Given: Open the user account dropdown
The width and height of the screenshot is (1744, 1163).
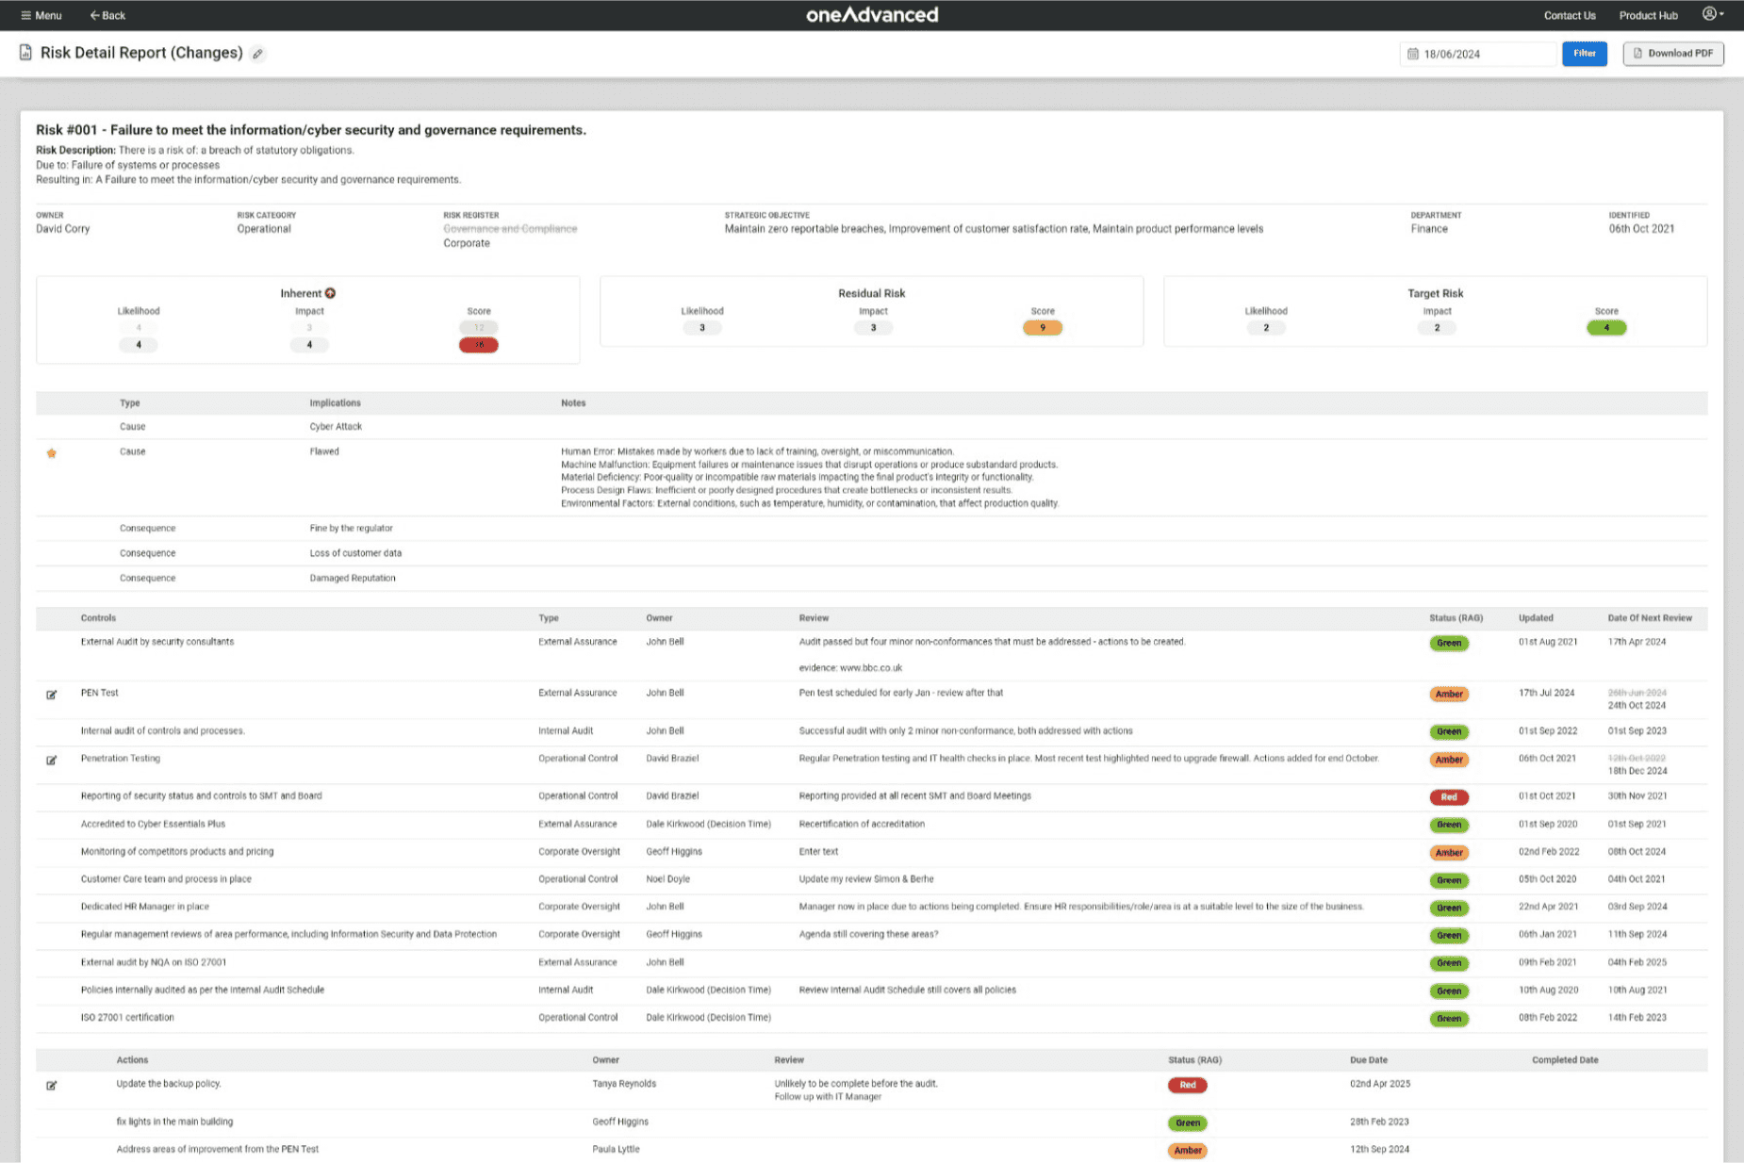Looking at the screenshot, I should 1712,14.
